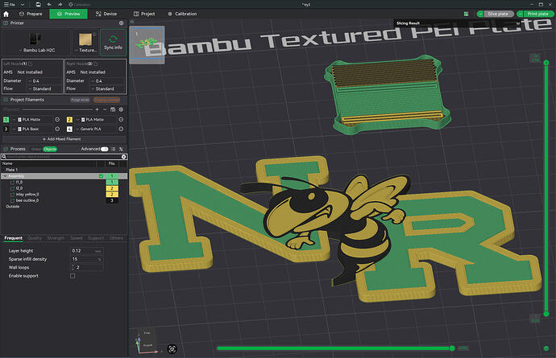Toggle the Right Nozzle edit icon
Viewport: 556px width, 358px height.
(x=96, y=64)
